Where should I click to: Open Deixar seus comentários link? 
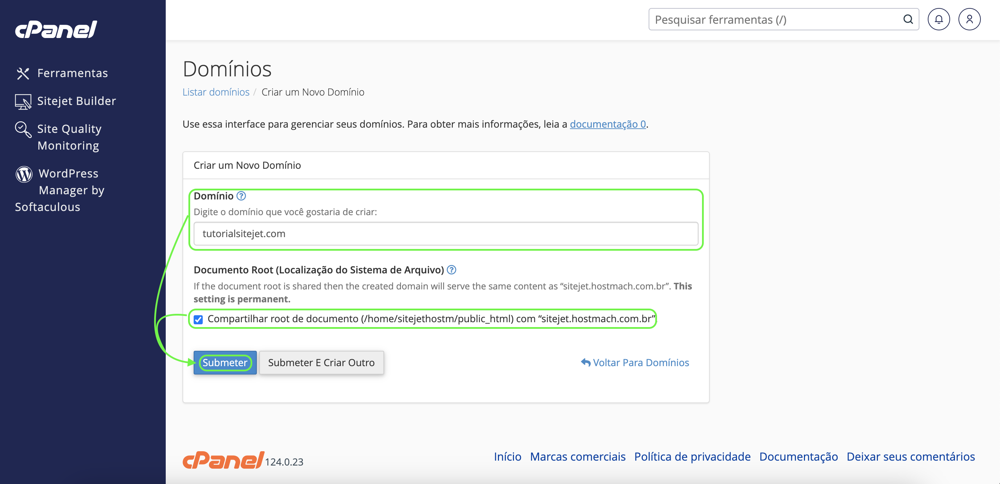pos(911,456)
